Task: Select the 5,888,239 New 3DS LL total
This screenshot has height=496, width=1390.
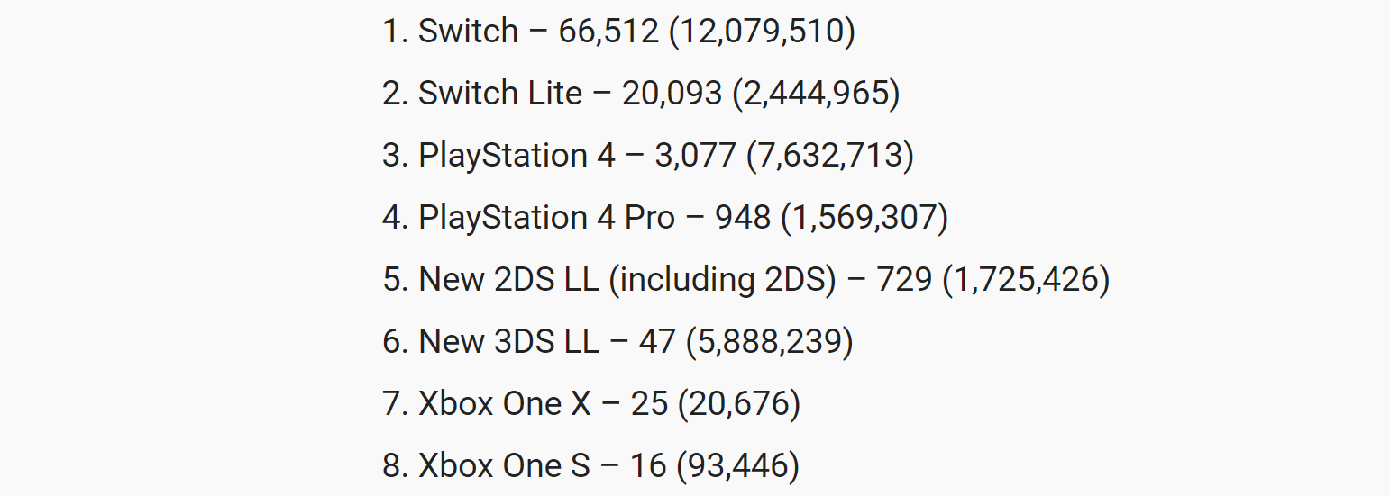Action: tap(769, 342)
